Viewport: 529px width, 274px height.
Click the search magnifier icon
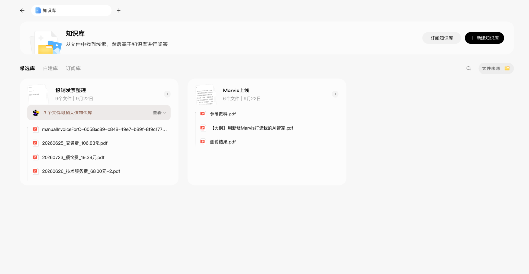(x=469, y=68)
